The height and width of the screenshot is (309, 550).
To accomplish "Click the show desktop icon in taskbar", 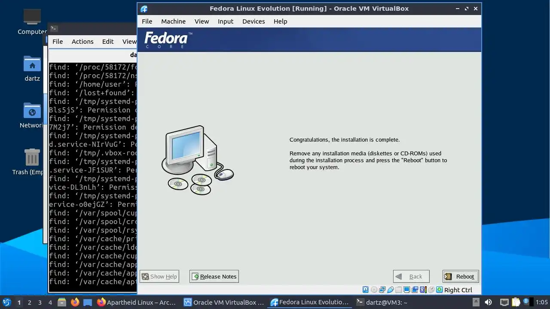I will point(88,302).
